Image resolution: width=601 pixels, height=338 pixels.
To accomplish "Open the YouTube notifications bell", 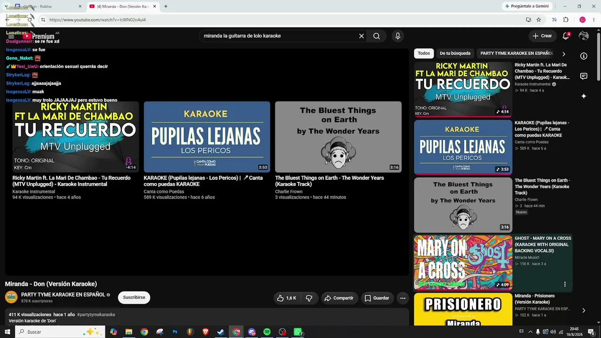I will pos(566,36).
